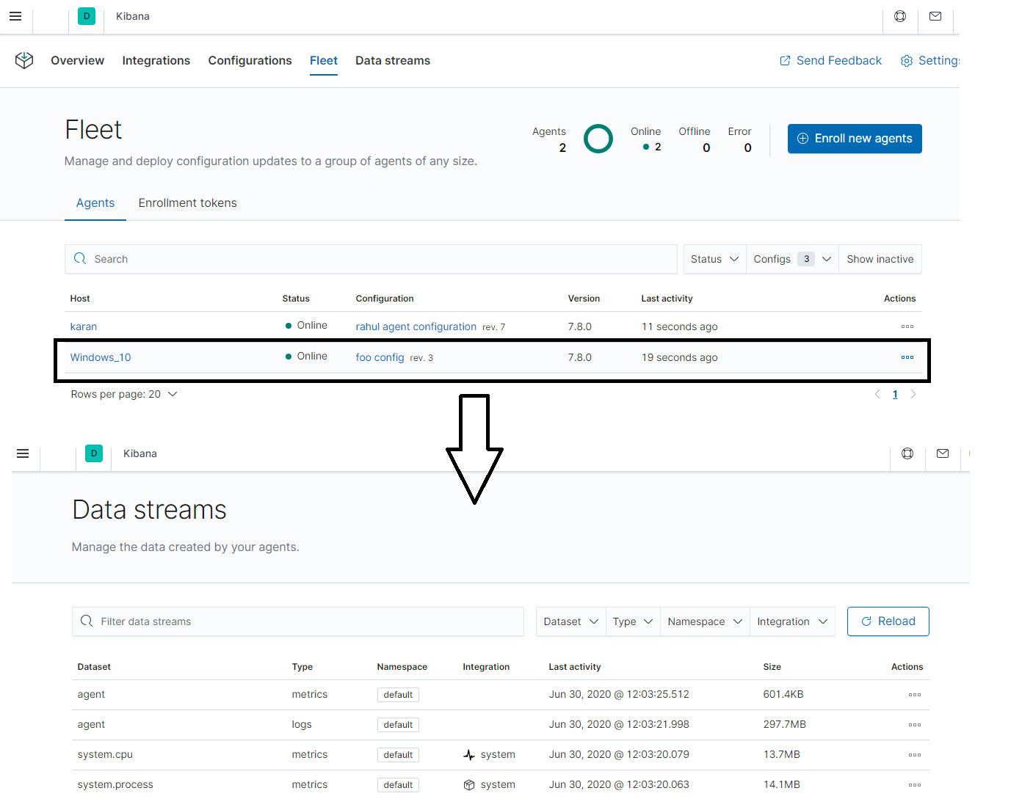This screenshot has width=1022, height=810.
Task: Open actions menu for Windows_10 agent row
Action: tap(907, 357)
